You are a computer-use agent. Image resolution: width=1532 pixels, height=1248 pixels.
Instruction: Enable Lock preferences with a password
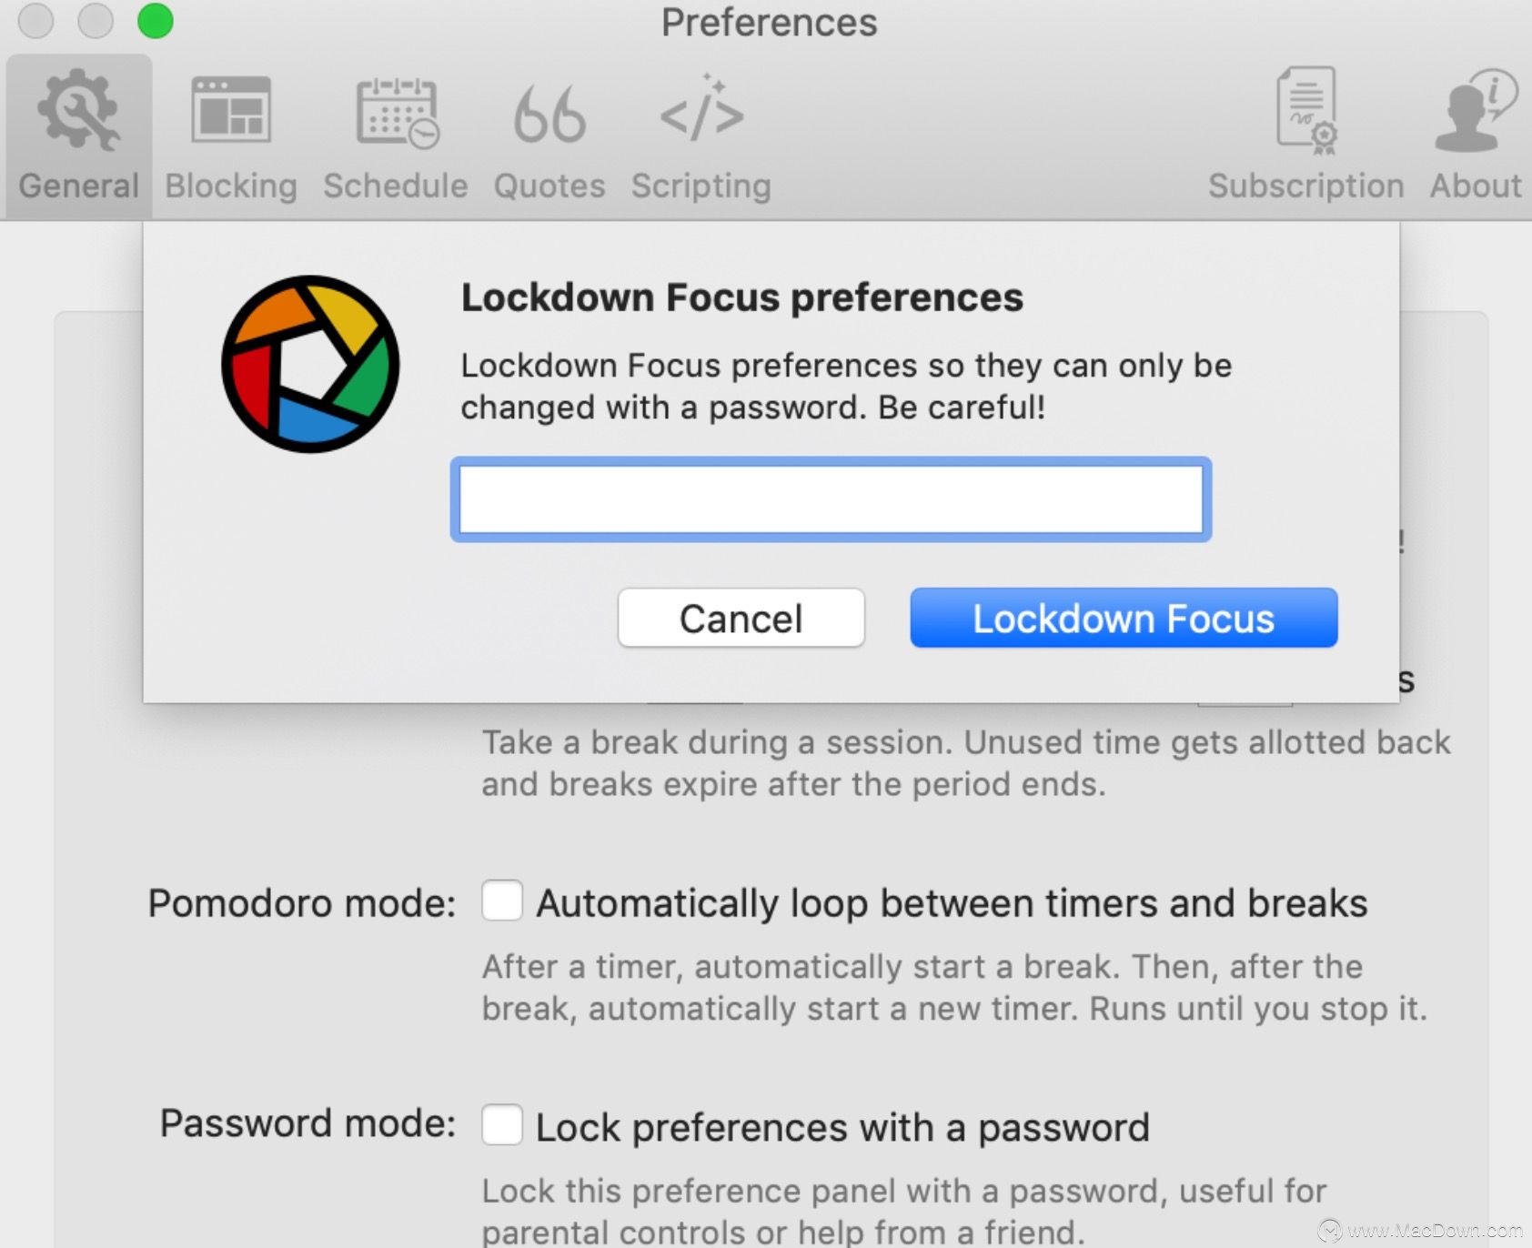pos(502,1124)
